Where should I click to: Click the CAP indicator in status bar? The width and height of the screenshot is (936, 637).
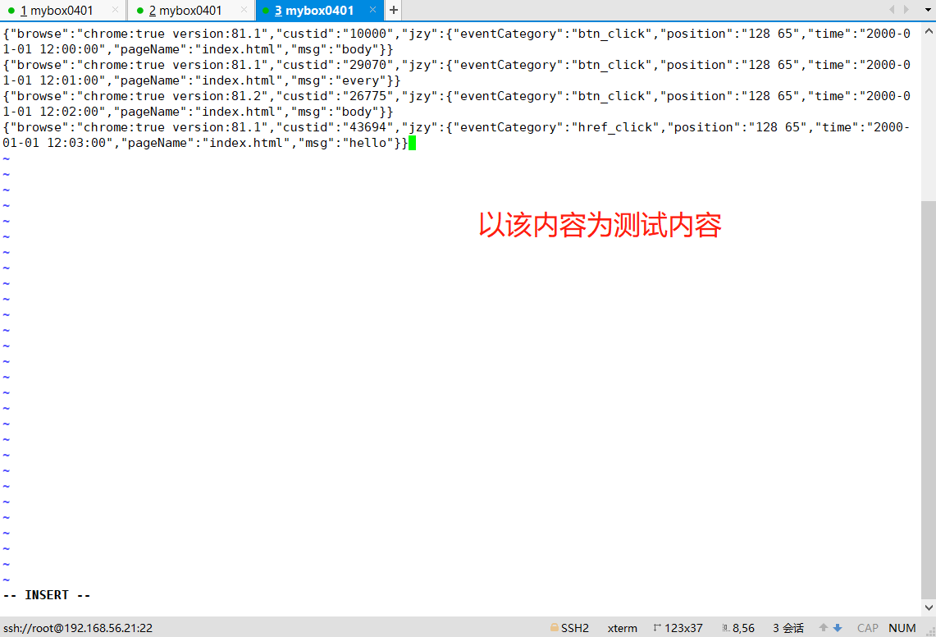click(867, 628)
